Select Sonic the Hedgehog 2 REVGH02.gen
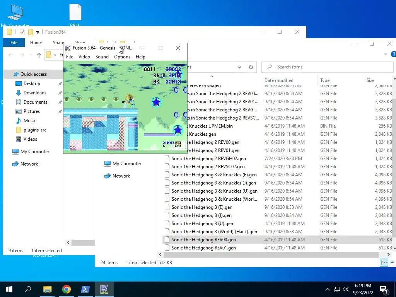This screenshot has height=297, width=396. 208,159
